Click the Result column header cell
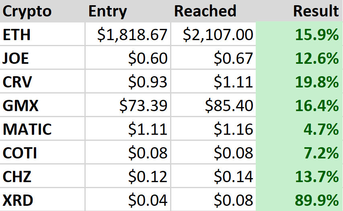The width and height of the screenshot is (343, 211). coord(316,11)
